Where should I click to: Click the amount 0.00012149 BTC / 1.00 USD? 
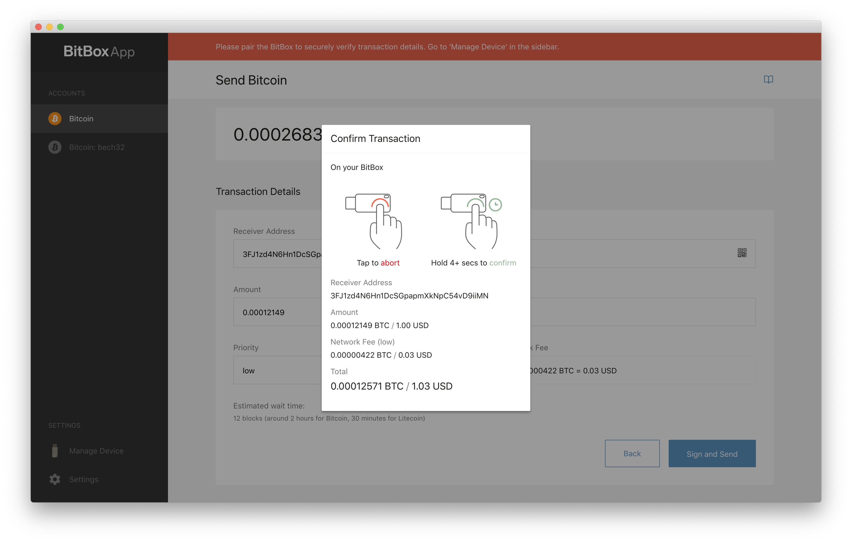[379, 325]
